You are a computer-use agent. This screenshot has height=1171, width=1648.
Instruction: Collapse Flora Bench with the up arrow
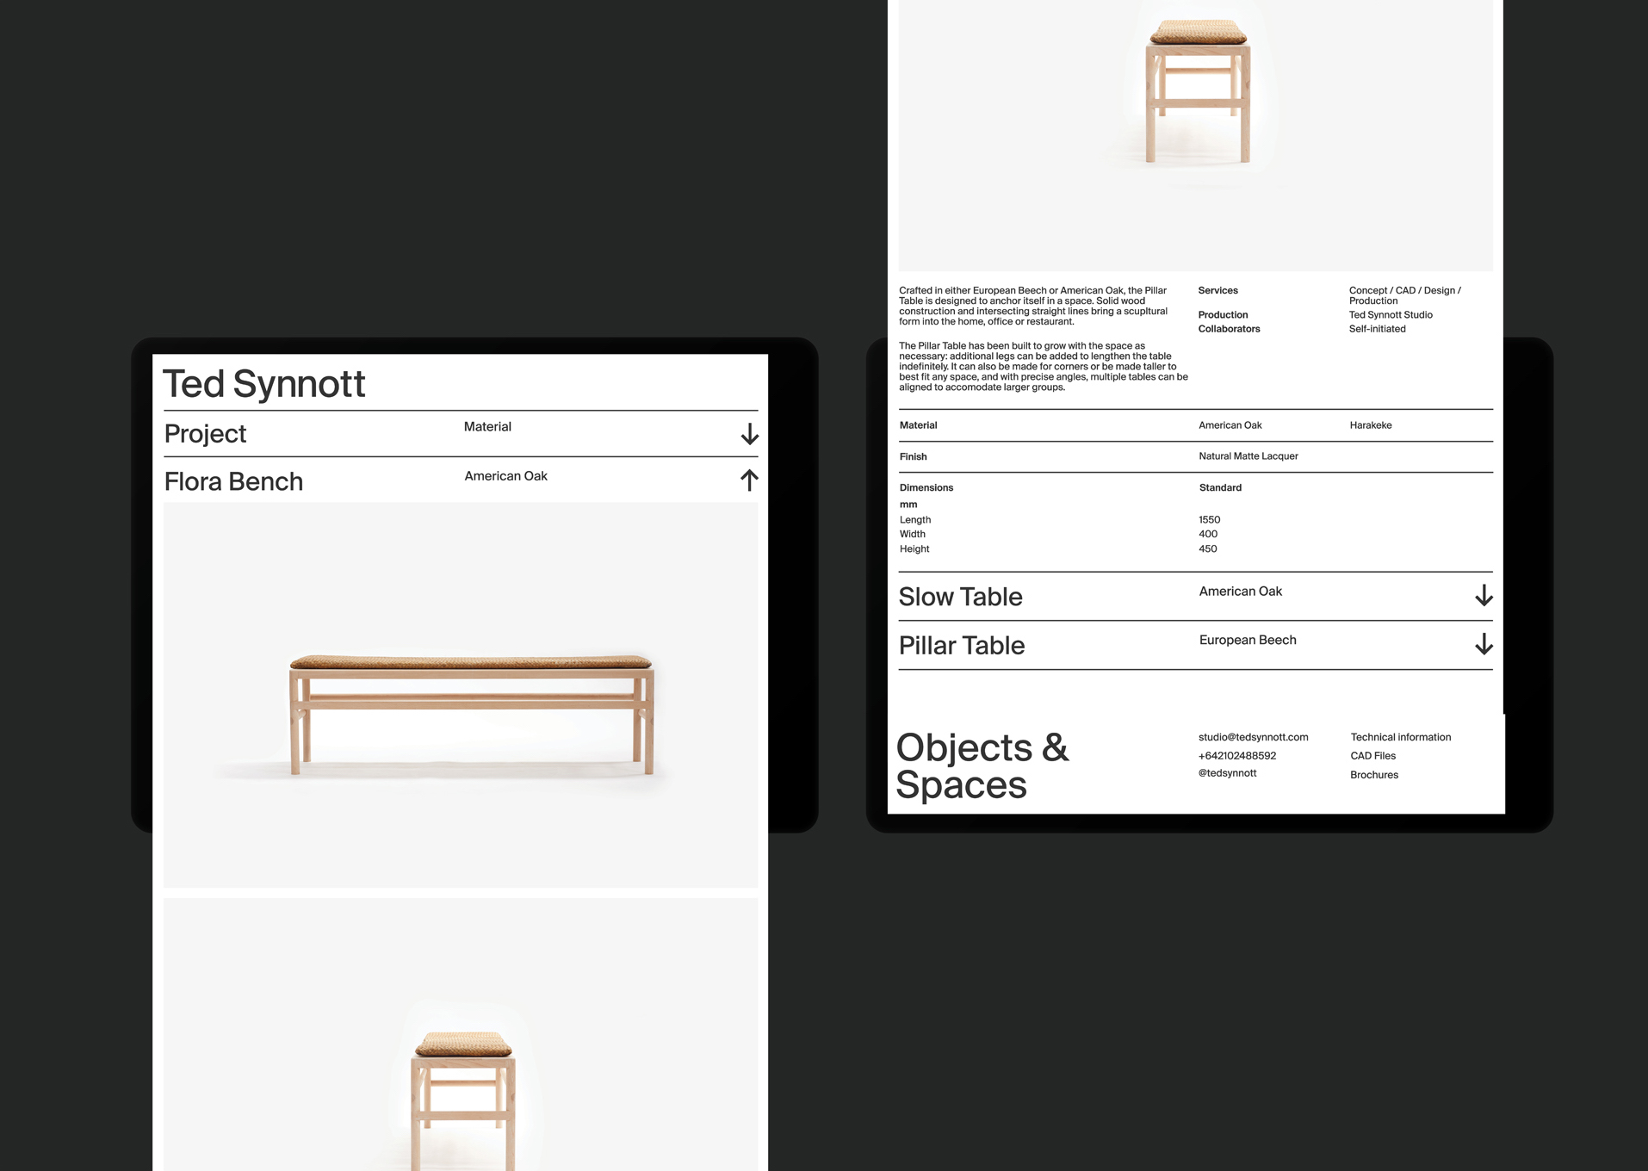(x=749, y=480)
